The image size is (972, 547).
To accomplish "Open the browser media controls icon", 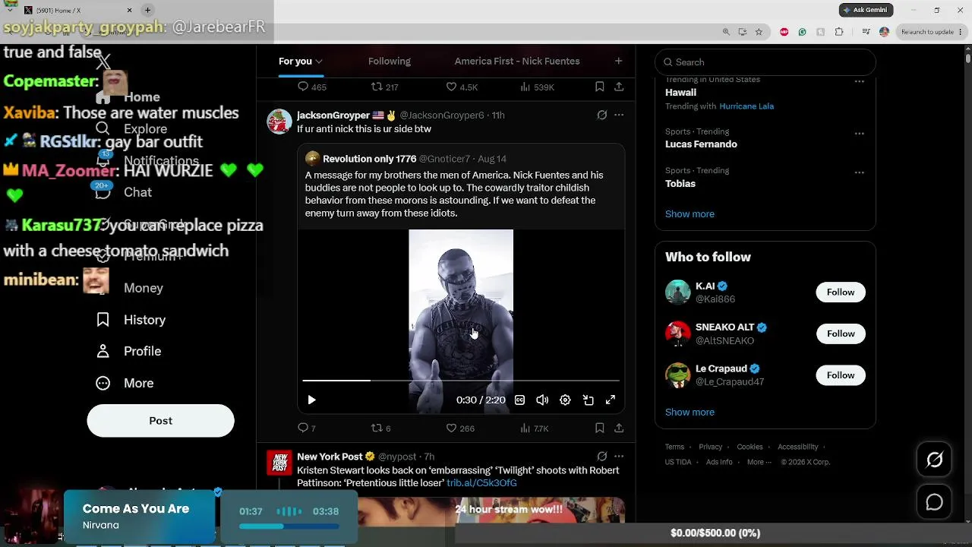I will (x=866, y=32).
